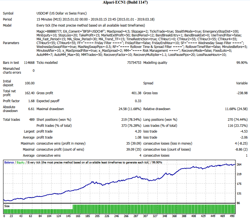250x218 pixels.
Task: Click the Largest profit trade value 4.20
Action: click(138, 131)
